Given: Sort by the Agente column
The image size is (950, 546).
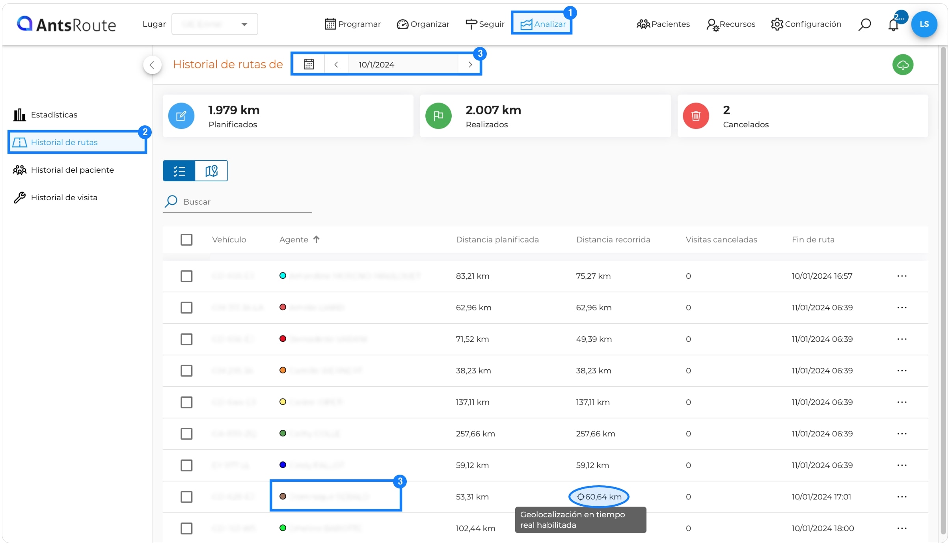Looking at the screenshot, I should pyautogui.click(x=299, y=240).
